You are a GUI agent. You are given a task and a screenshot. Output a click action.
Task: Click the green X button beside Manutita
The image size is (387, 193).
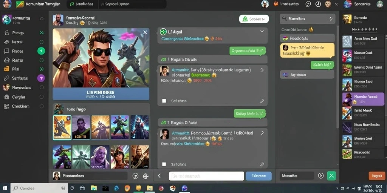point(331,176)
